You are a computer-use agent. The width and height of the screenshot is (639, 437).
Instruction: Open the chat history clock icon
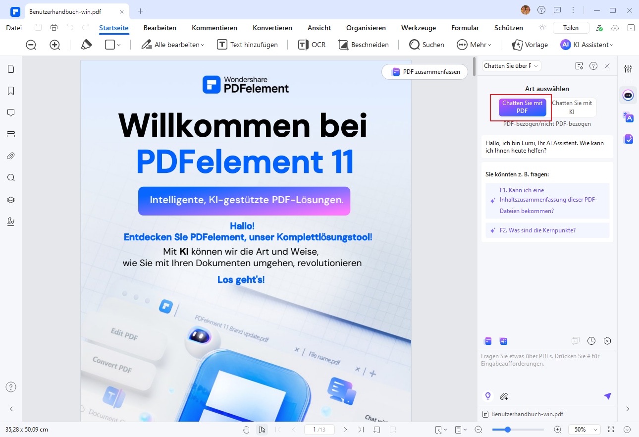(591, 341)
